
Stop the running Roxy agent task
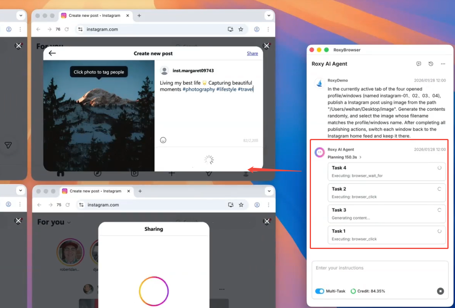pos(440,291)
